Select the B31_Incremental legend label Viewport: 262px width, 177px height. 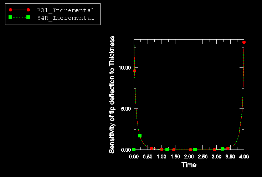click(x=66, y=10)
